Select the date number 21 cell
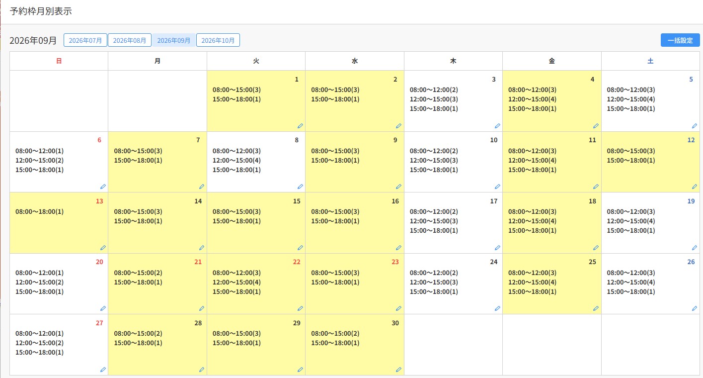703x378 pixels. click(198, 262)
